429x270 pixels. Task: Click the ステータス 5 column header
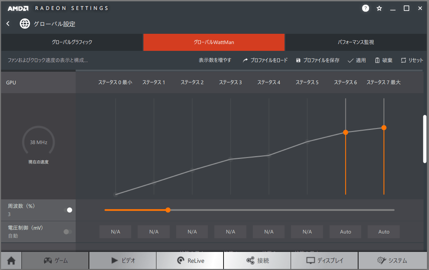(x=307, y=82)
